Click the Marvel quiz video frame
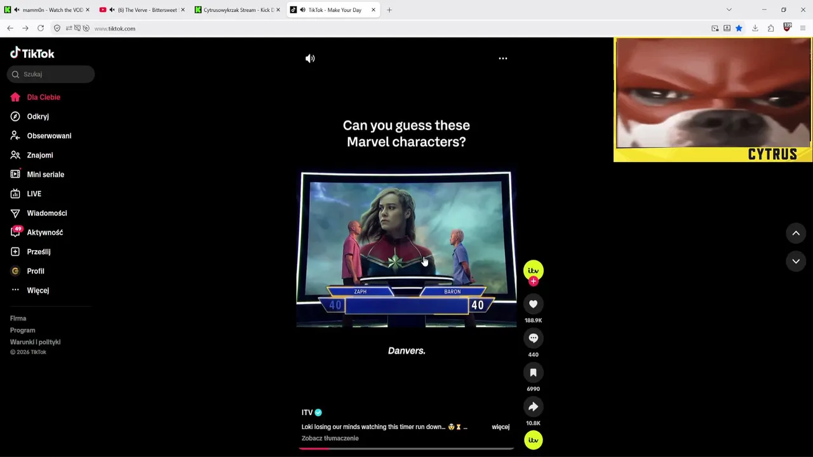The image size is (813, 457). 406,249
